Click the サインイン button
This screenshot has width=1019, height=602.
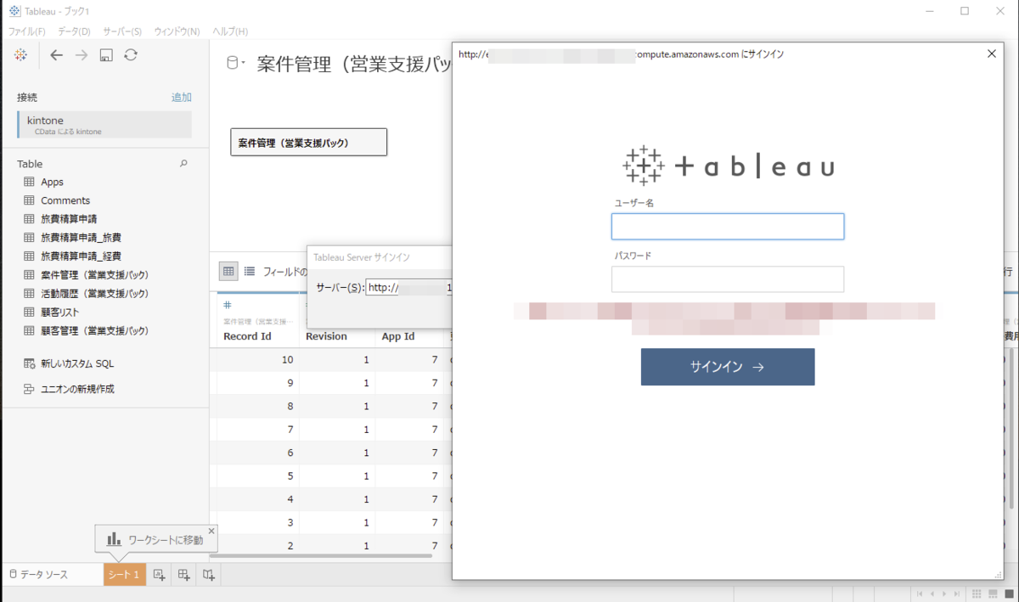click(728, 367)
